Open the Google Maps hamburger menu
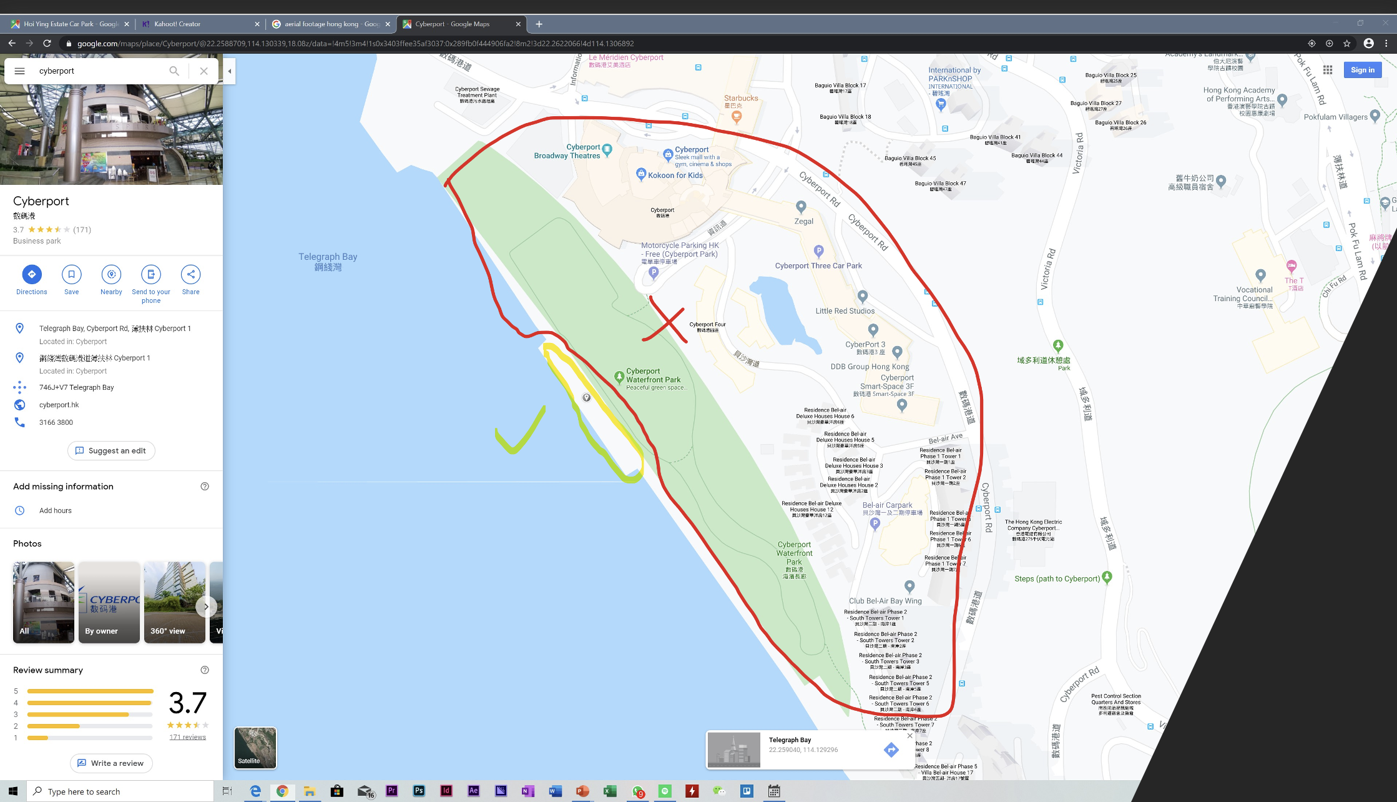Screen dimensions: 1397x802 click(19, 71)
